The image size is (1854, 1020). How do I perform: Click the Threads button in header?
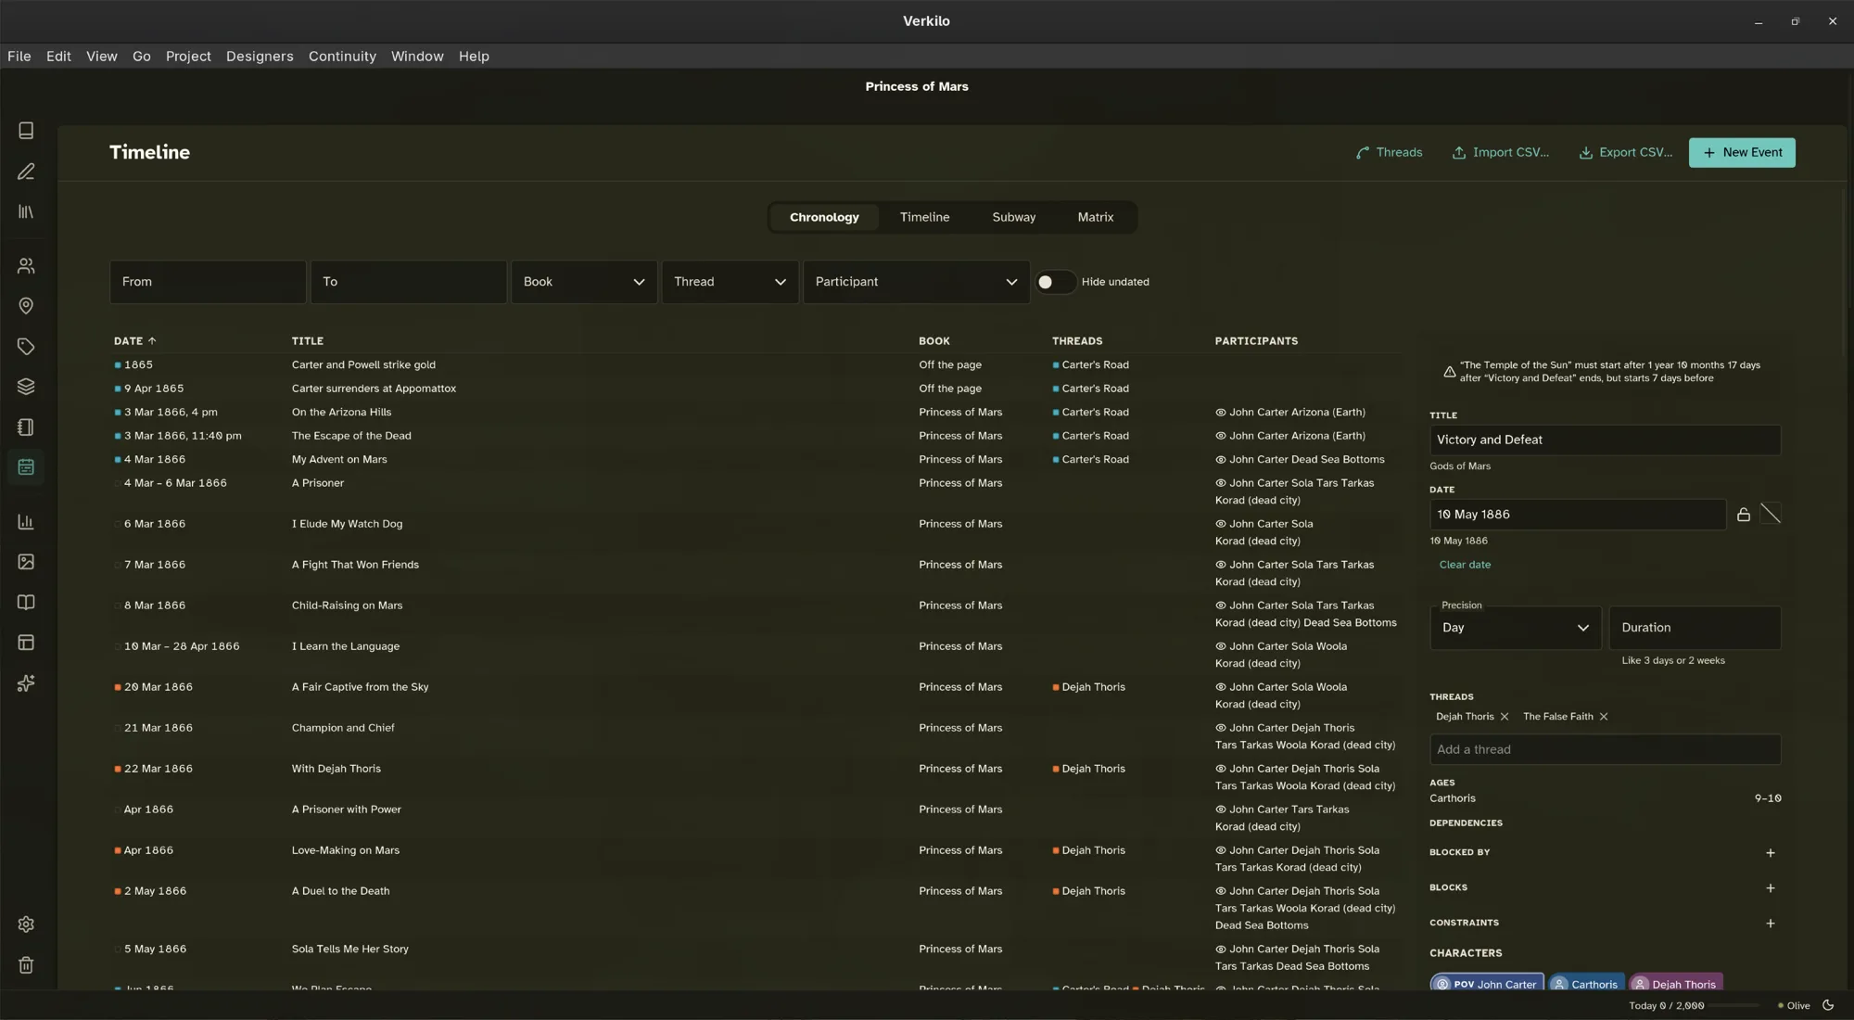pos(1389,153)
